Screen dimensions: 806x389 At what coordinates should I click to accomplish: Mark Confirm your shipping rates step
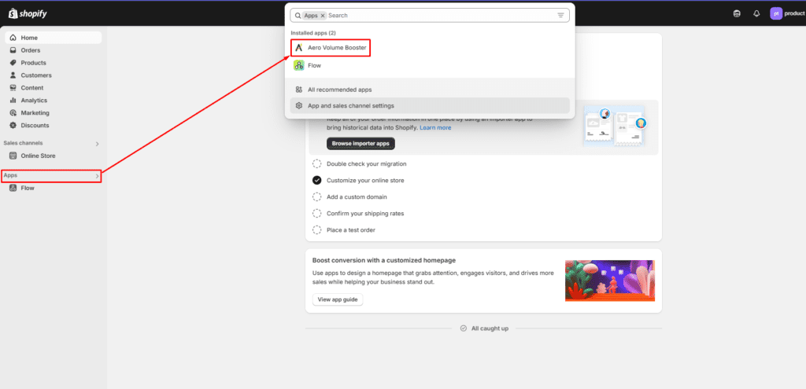[x=317, y=214]
